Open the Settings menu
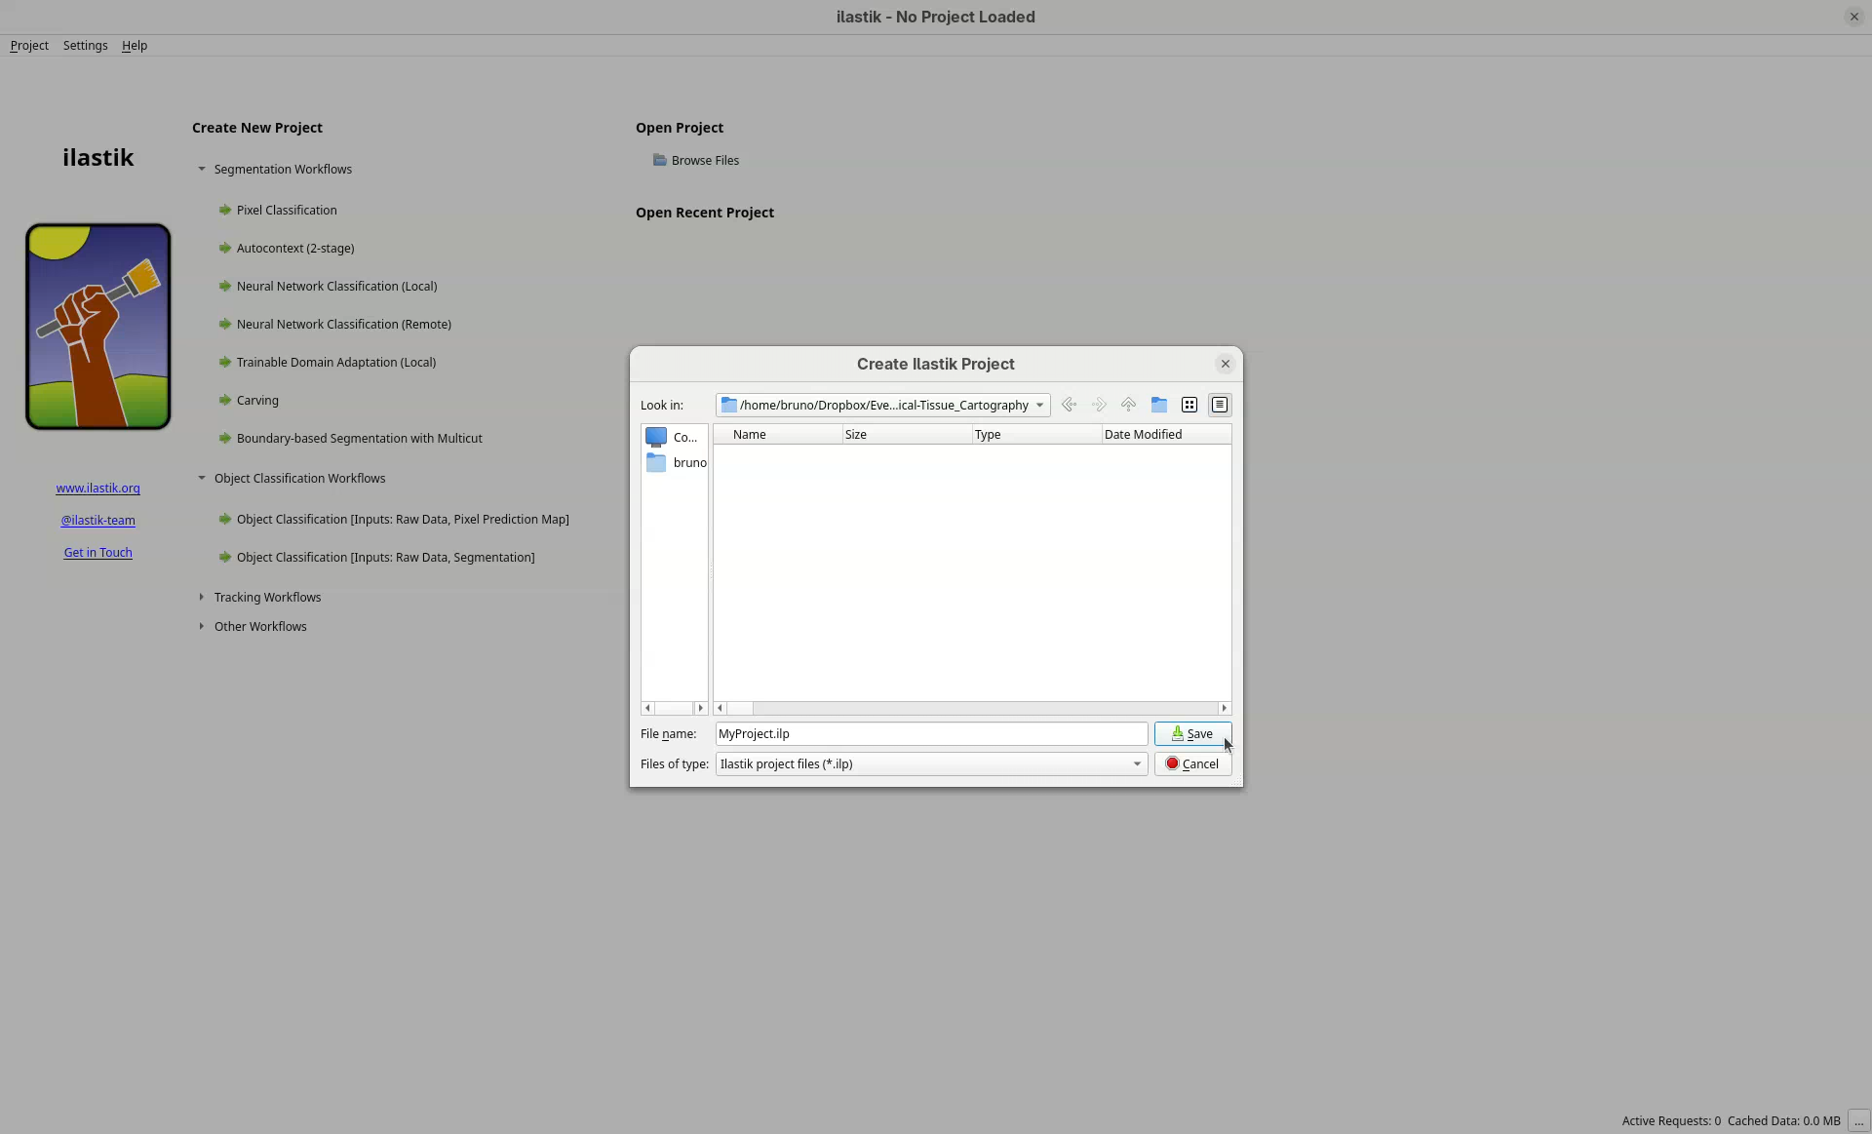 85,46
